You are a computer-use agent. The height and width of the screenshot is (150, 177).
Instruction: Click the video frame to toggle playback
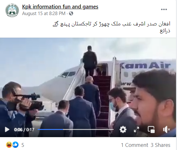(x=88, y=81)
